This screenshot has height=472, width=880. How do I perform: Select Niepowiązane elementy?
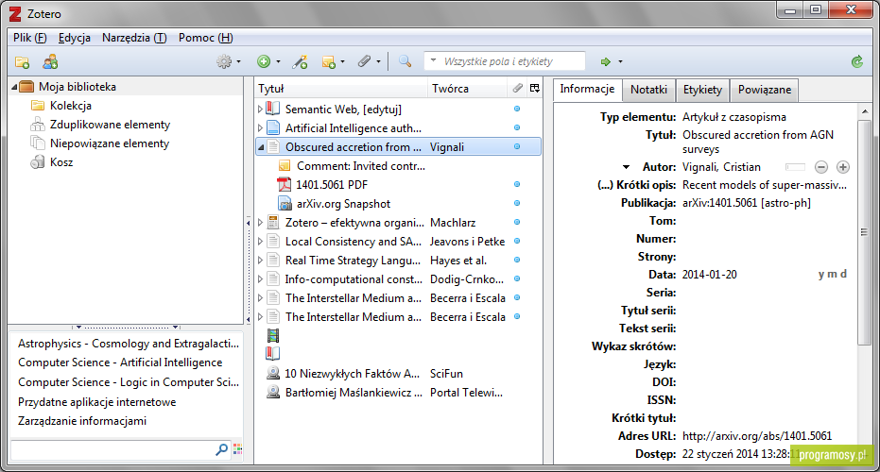point(109,143)
